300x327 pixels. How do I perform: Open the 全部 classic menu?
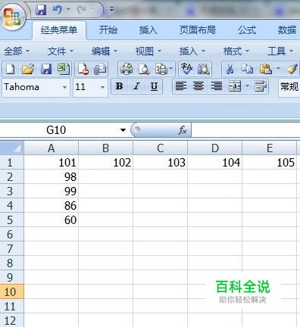click(17, 51)
